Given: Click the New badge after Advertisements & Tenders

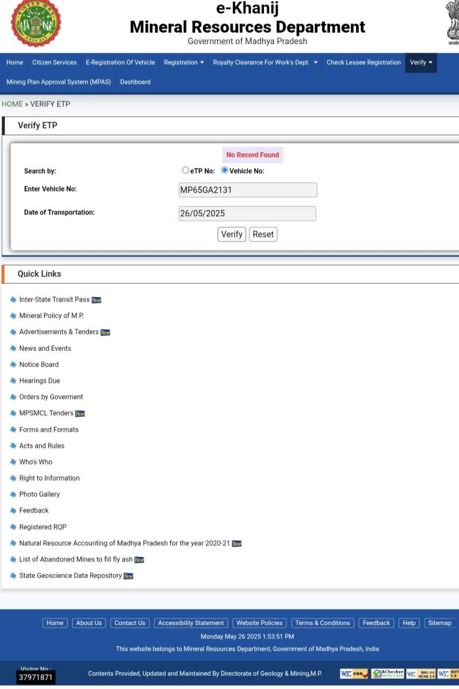Looking at the screenshot, I should click(106, 332).
